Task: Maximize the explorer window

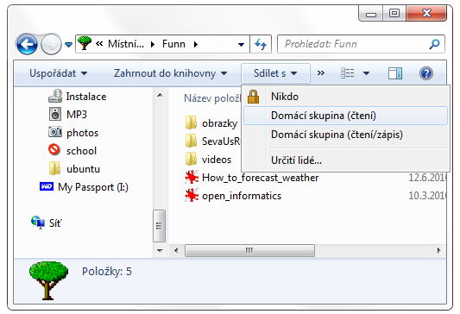Action: 394,13
